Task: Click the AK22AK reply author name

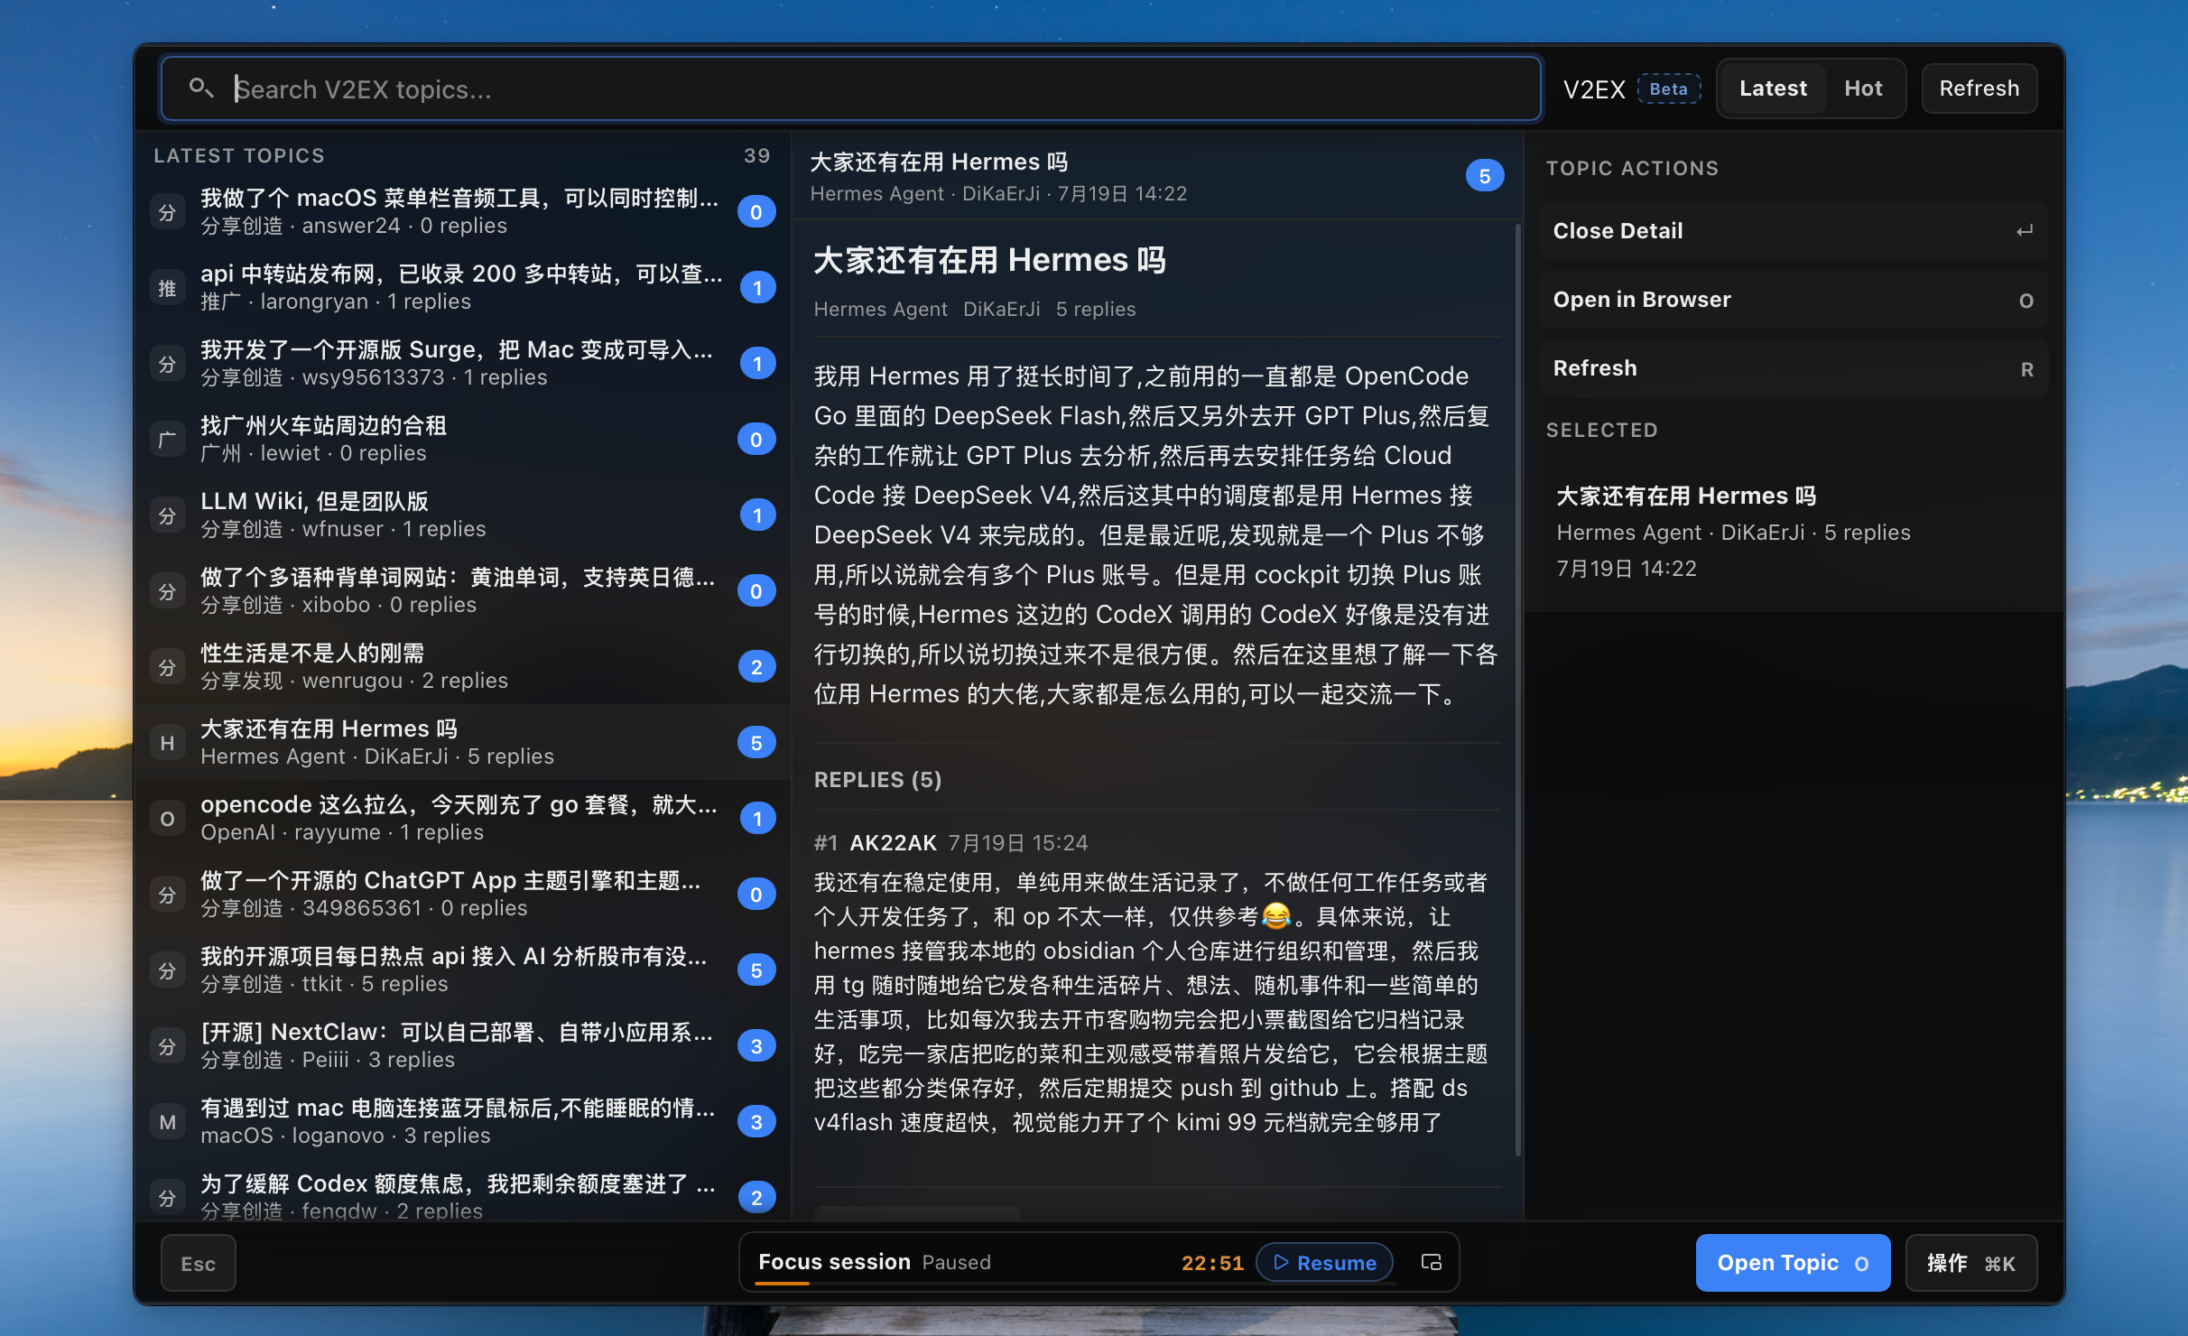Action: tap(893, 842)
